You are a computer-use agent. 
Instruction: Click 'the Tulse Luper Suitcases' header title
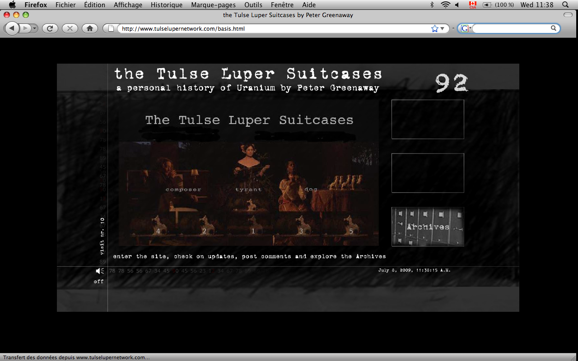[248, 74]
